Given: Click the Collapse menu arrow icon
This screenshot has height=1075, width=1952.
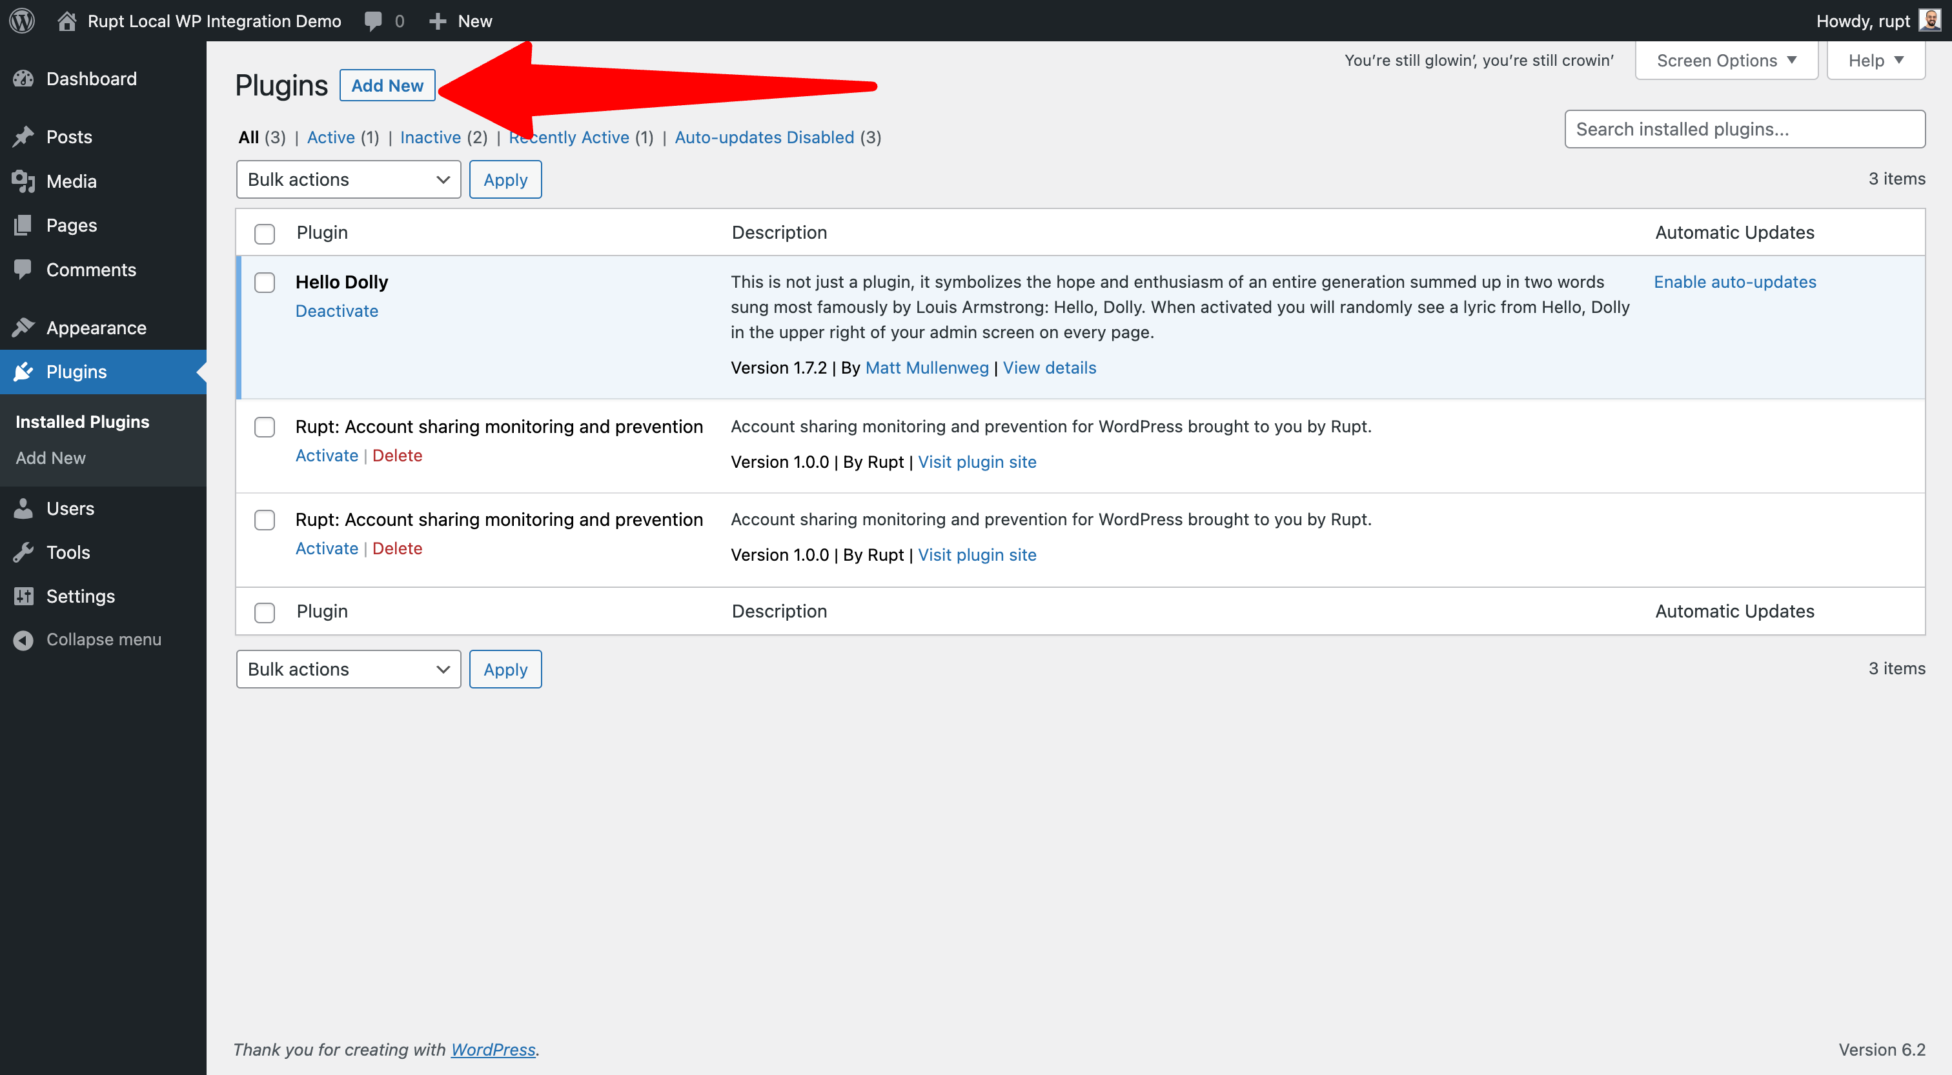Looking at the screenshot, I should (x=23, y=639).
